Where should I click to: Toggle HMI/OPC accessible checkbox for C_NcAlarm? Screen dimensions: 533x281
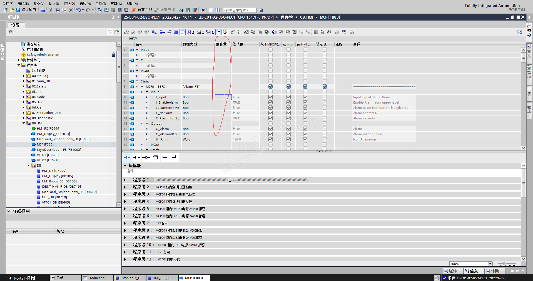click(x=270, y=113)
